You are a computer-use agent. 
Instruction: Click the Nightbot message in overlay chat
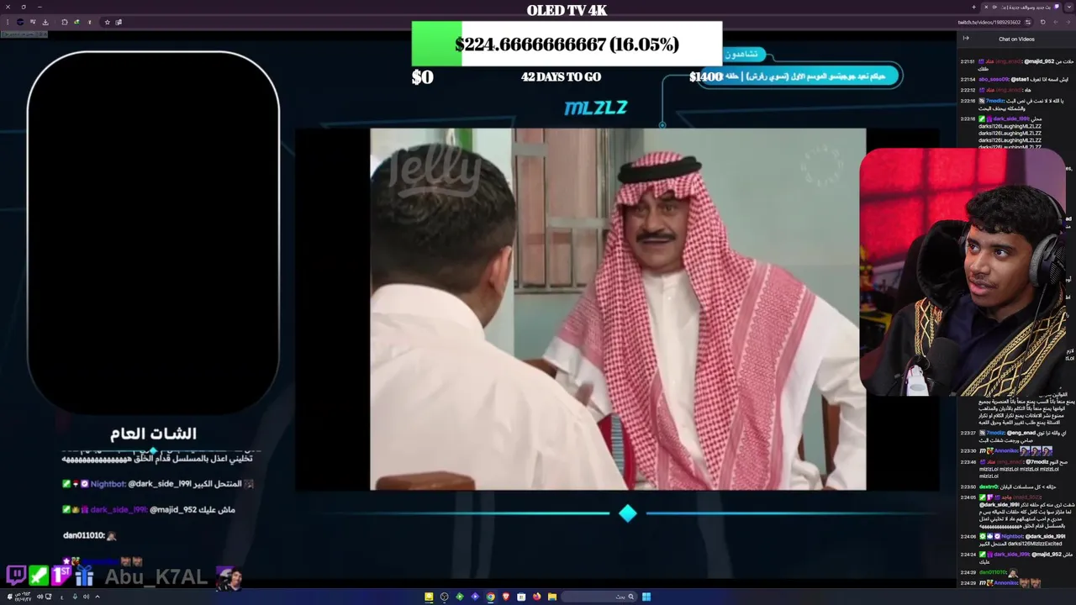(x=158, y=484)
